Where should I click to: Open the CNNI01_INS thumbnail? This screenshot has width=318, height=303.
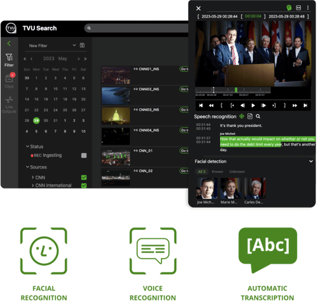point(116,75)
